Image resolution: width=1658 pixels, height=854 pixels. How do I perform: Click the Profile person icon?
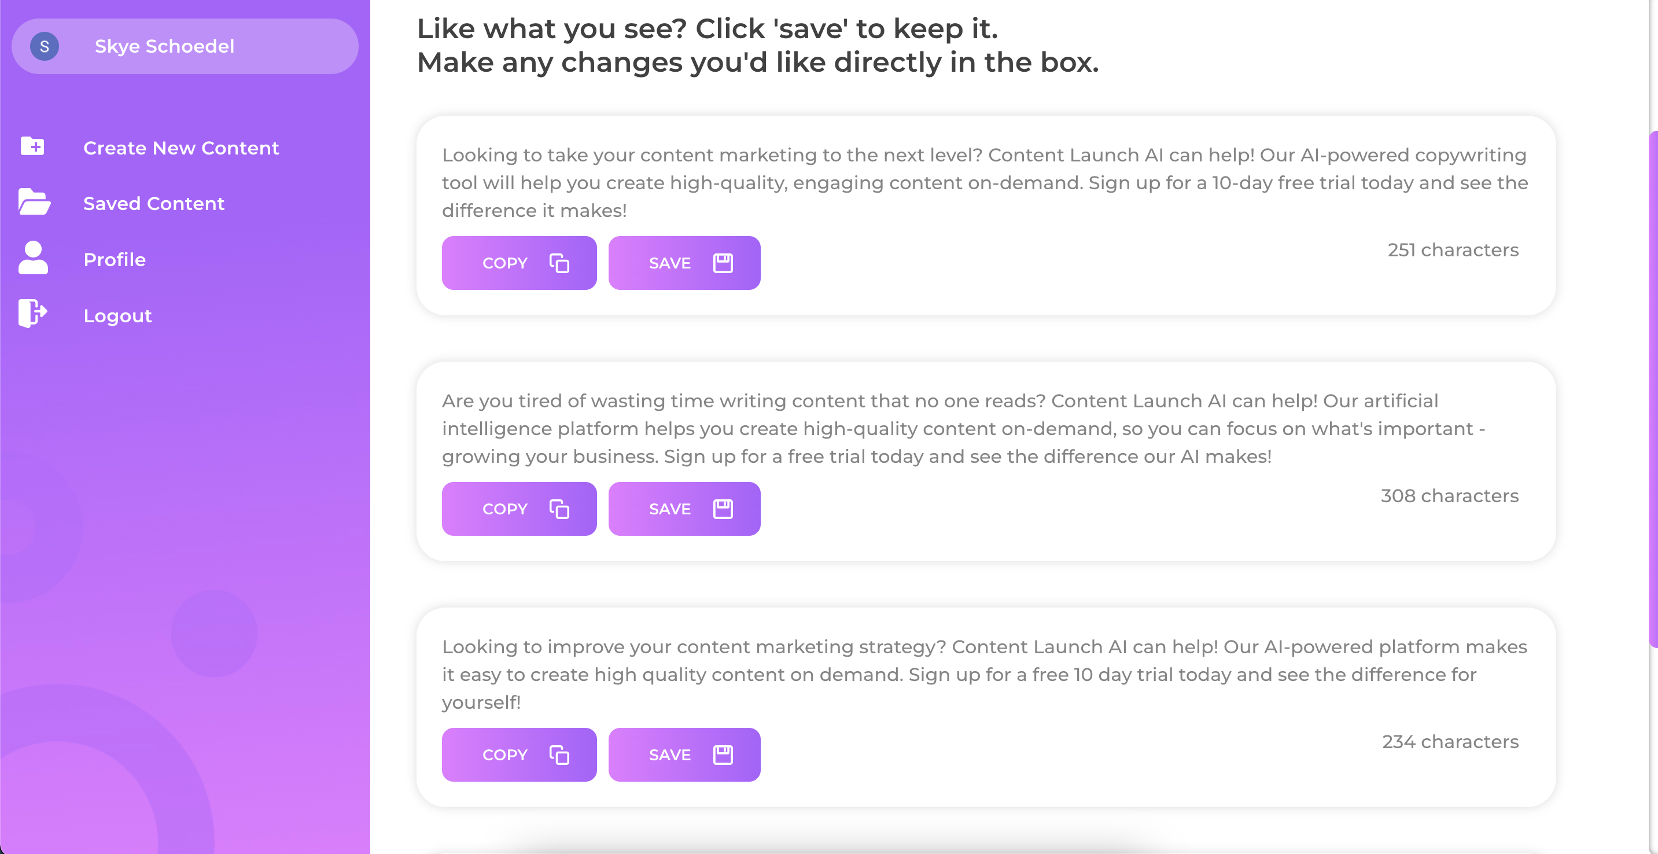coord(33,259)
